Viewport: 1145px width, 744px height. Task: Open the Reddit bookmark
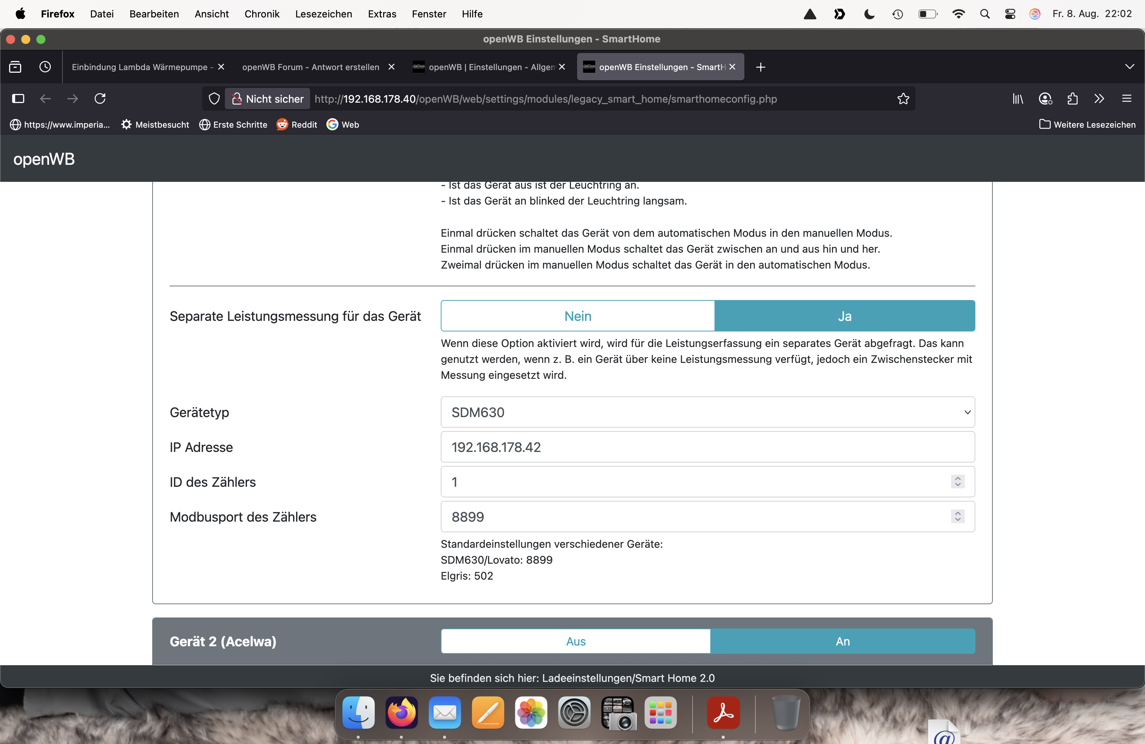(x=297, y=125)
